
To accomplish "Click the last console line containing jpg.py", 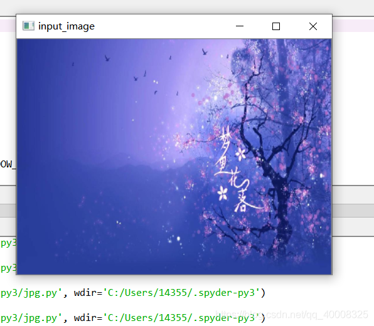I will click(133, 318).
